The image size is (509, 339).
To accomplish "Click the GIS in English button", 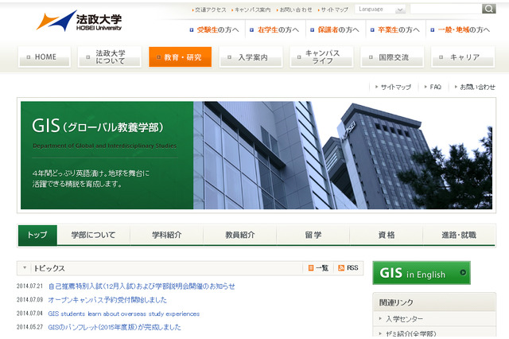I will (x=422, y=273).
